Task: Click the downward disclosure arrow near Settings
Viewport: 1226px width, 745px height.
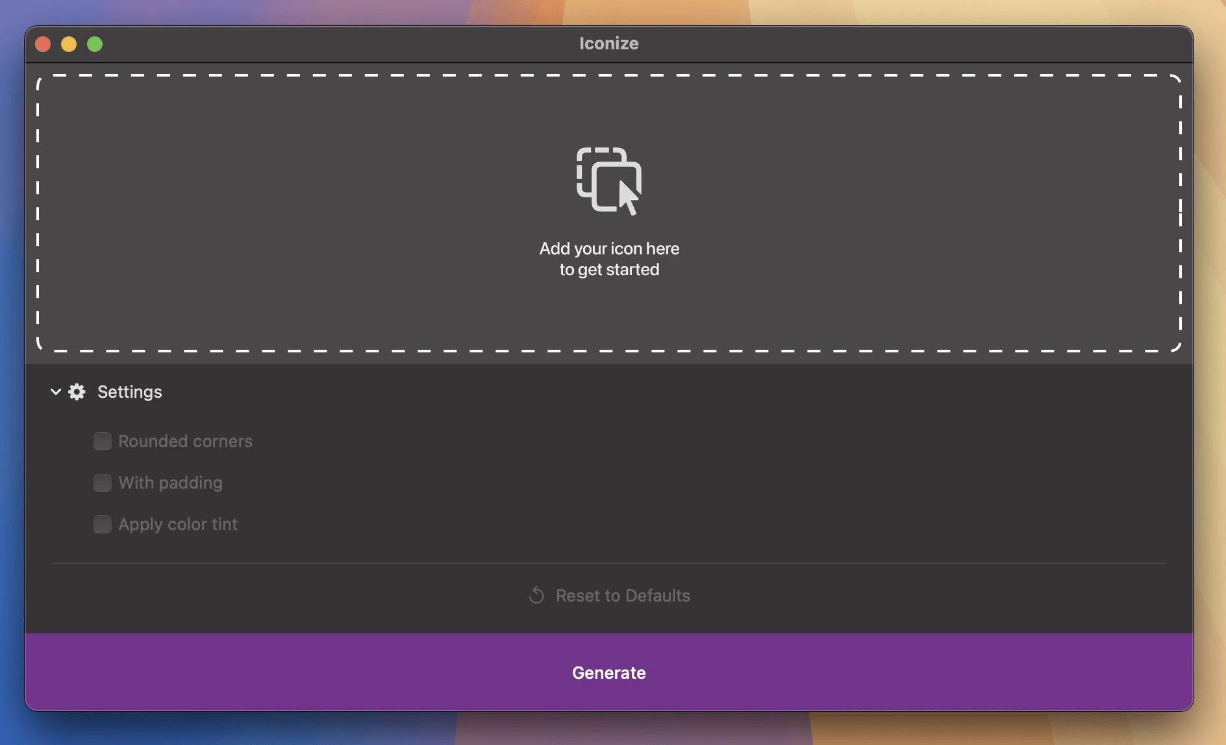Action: [x=56, y=392]
